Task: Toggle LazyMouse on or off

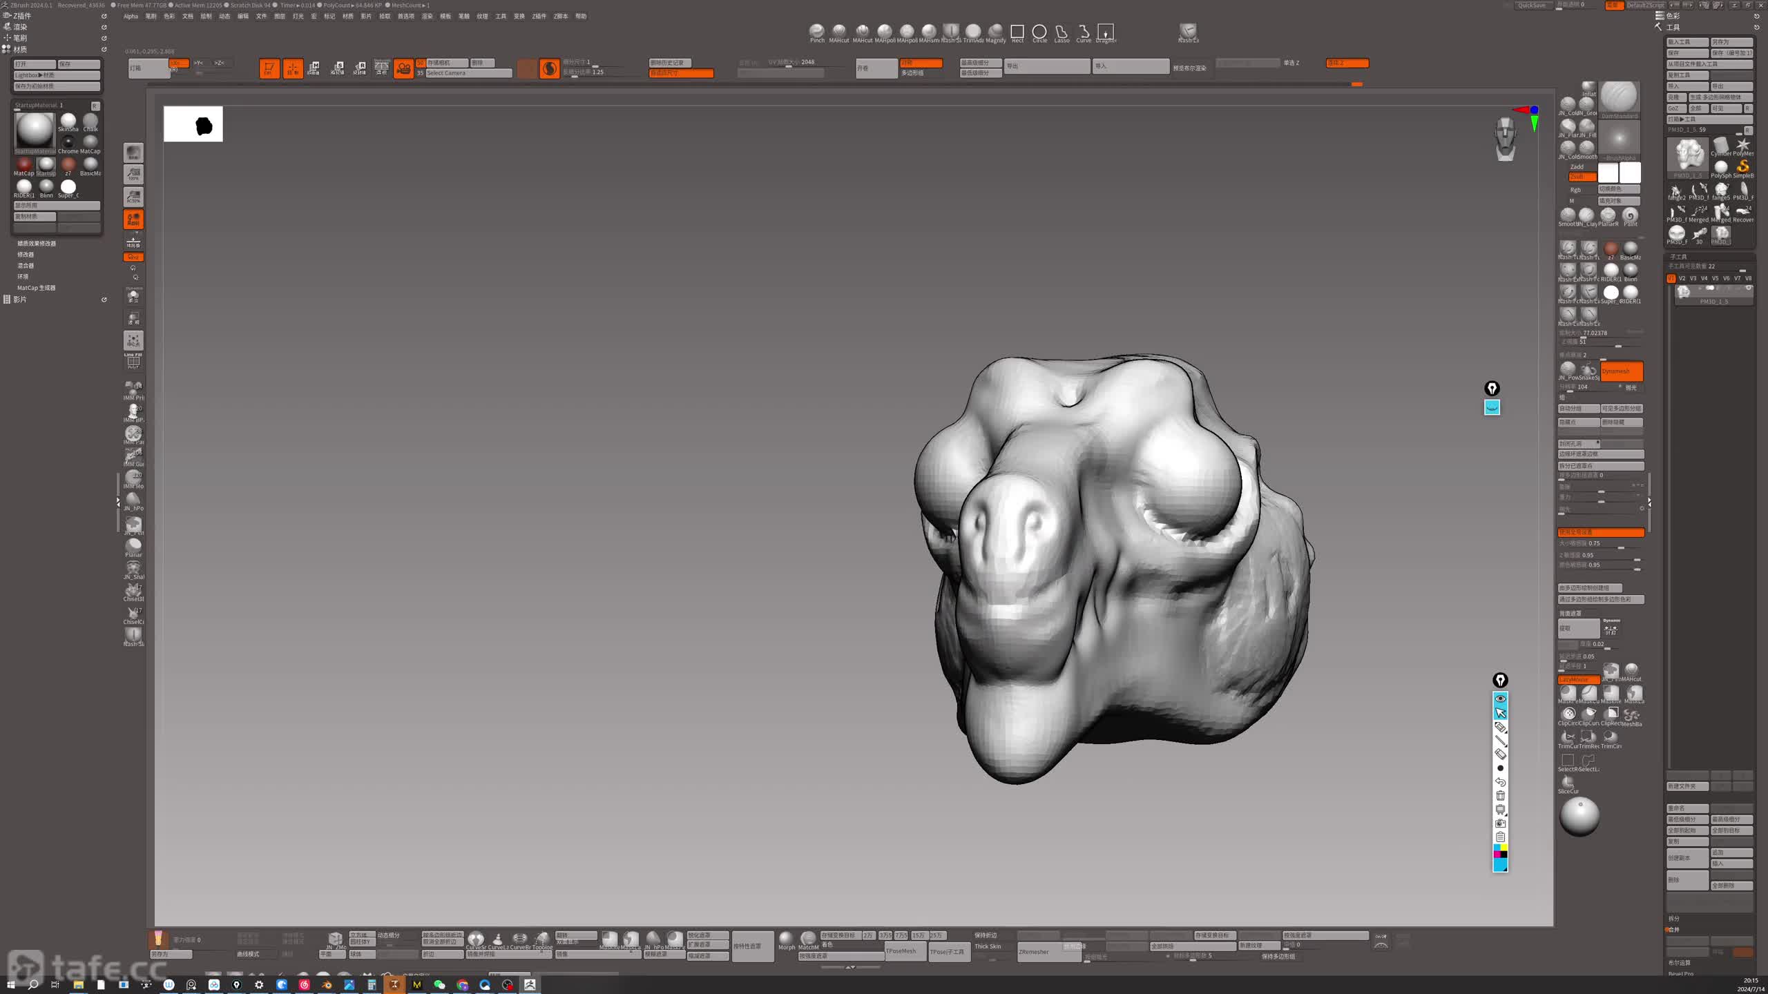Action: 1578,679
